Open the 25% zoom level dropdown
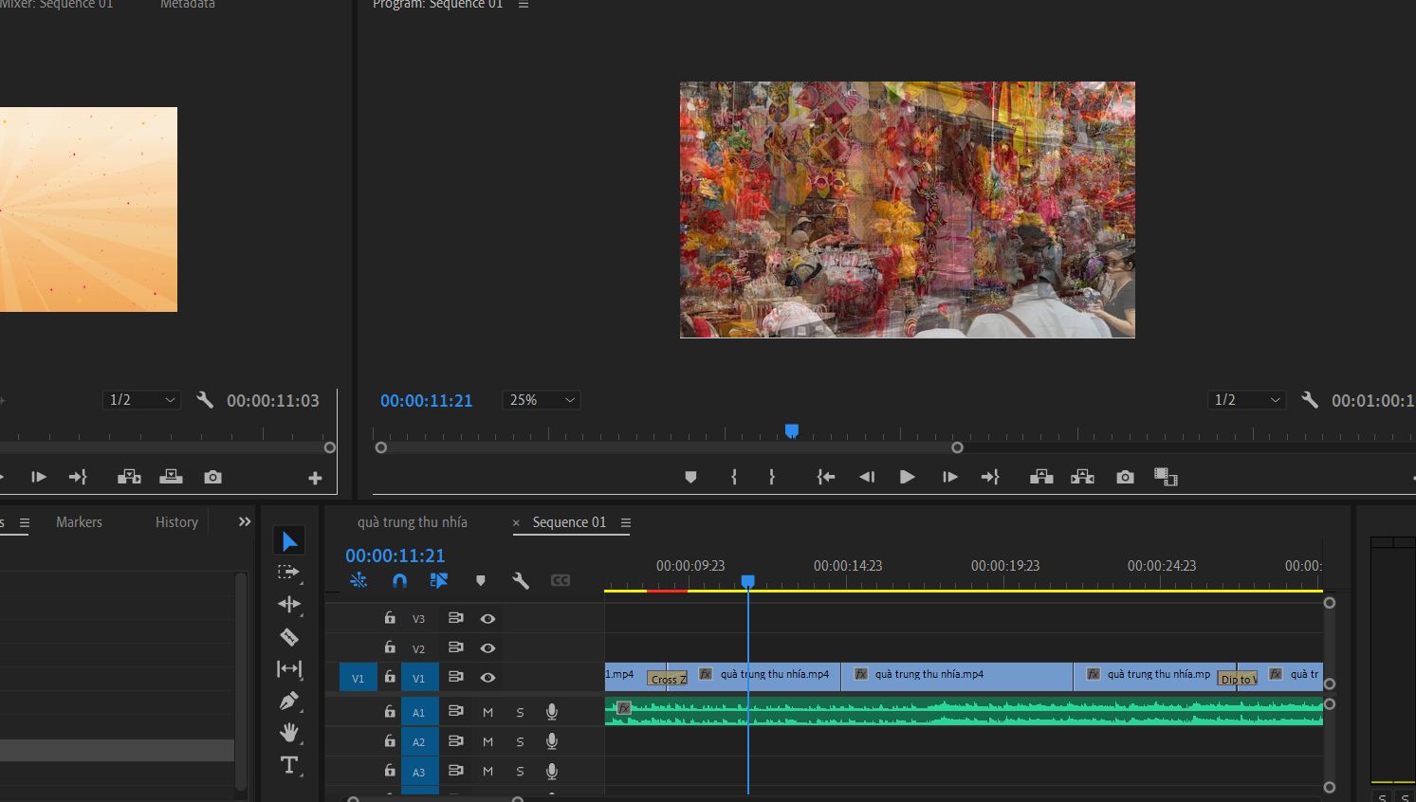 point(542,400)
